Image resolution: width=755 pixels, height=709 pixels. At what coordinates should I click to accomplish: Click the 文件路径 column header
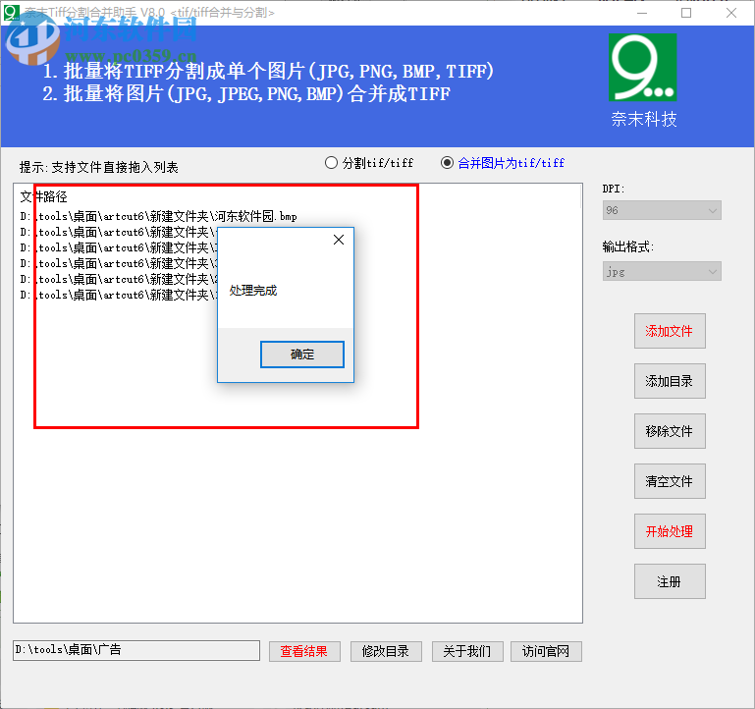point(43,196)
